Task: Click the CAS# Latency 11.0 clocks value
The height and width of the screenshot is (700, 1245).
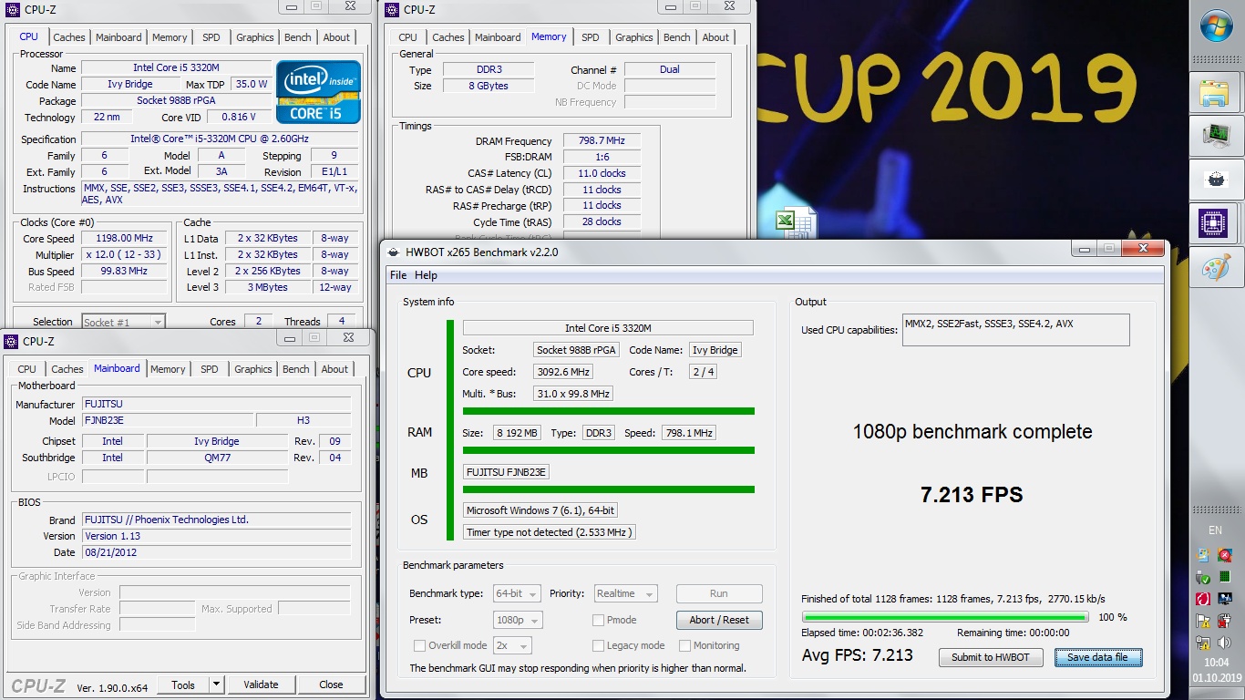Action: pos(602,173)
